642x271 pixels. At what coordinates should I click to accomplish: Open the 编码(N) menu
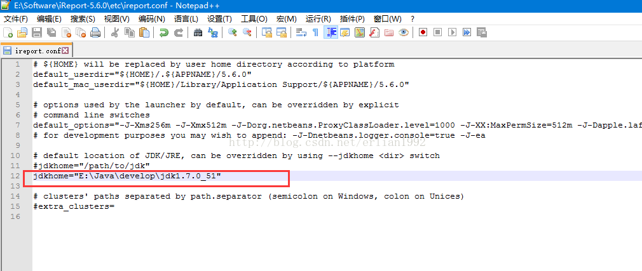(x=152, y=19)
